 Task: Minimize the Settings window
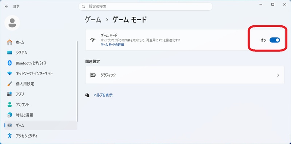click(261, 5)
